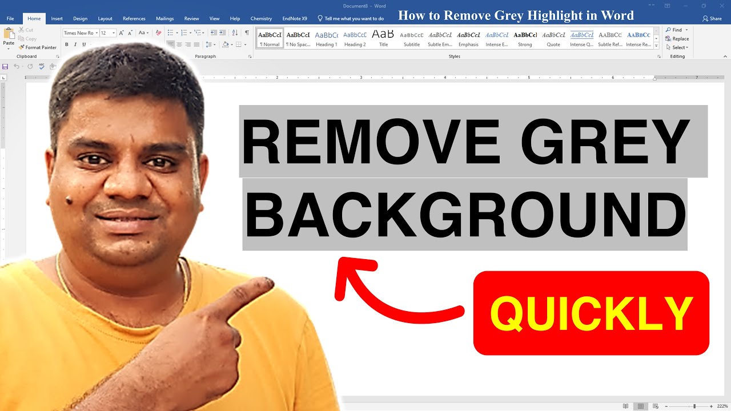The height and width of the screenshot is (411, 731).
Task: Run spelling and grammar check icon
Action: (x=42, y=66)
